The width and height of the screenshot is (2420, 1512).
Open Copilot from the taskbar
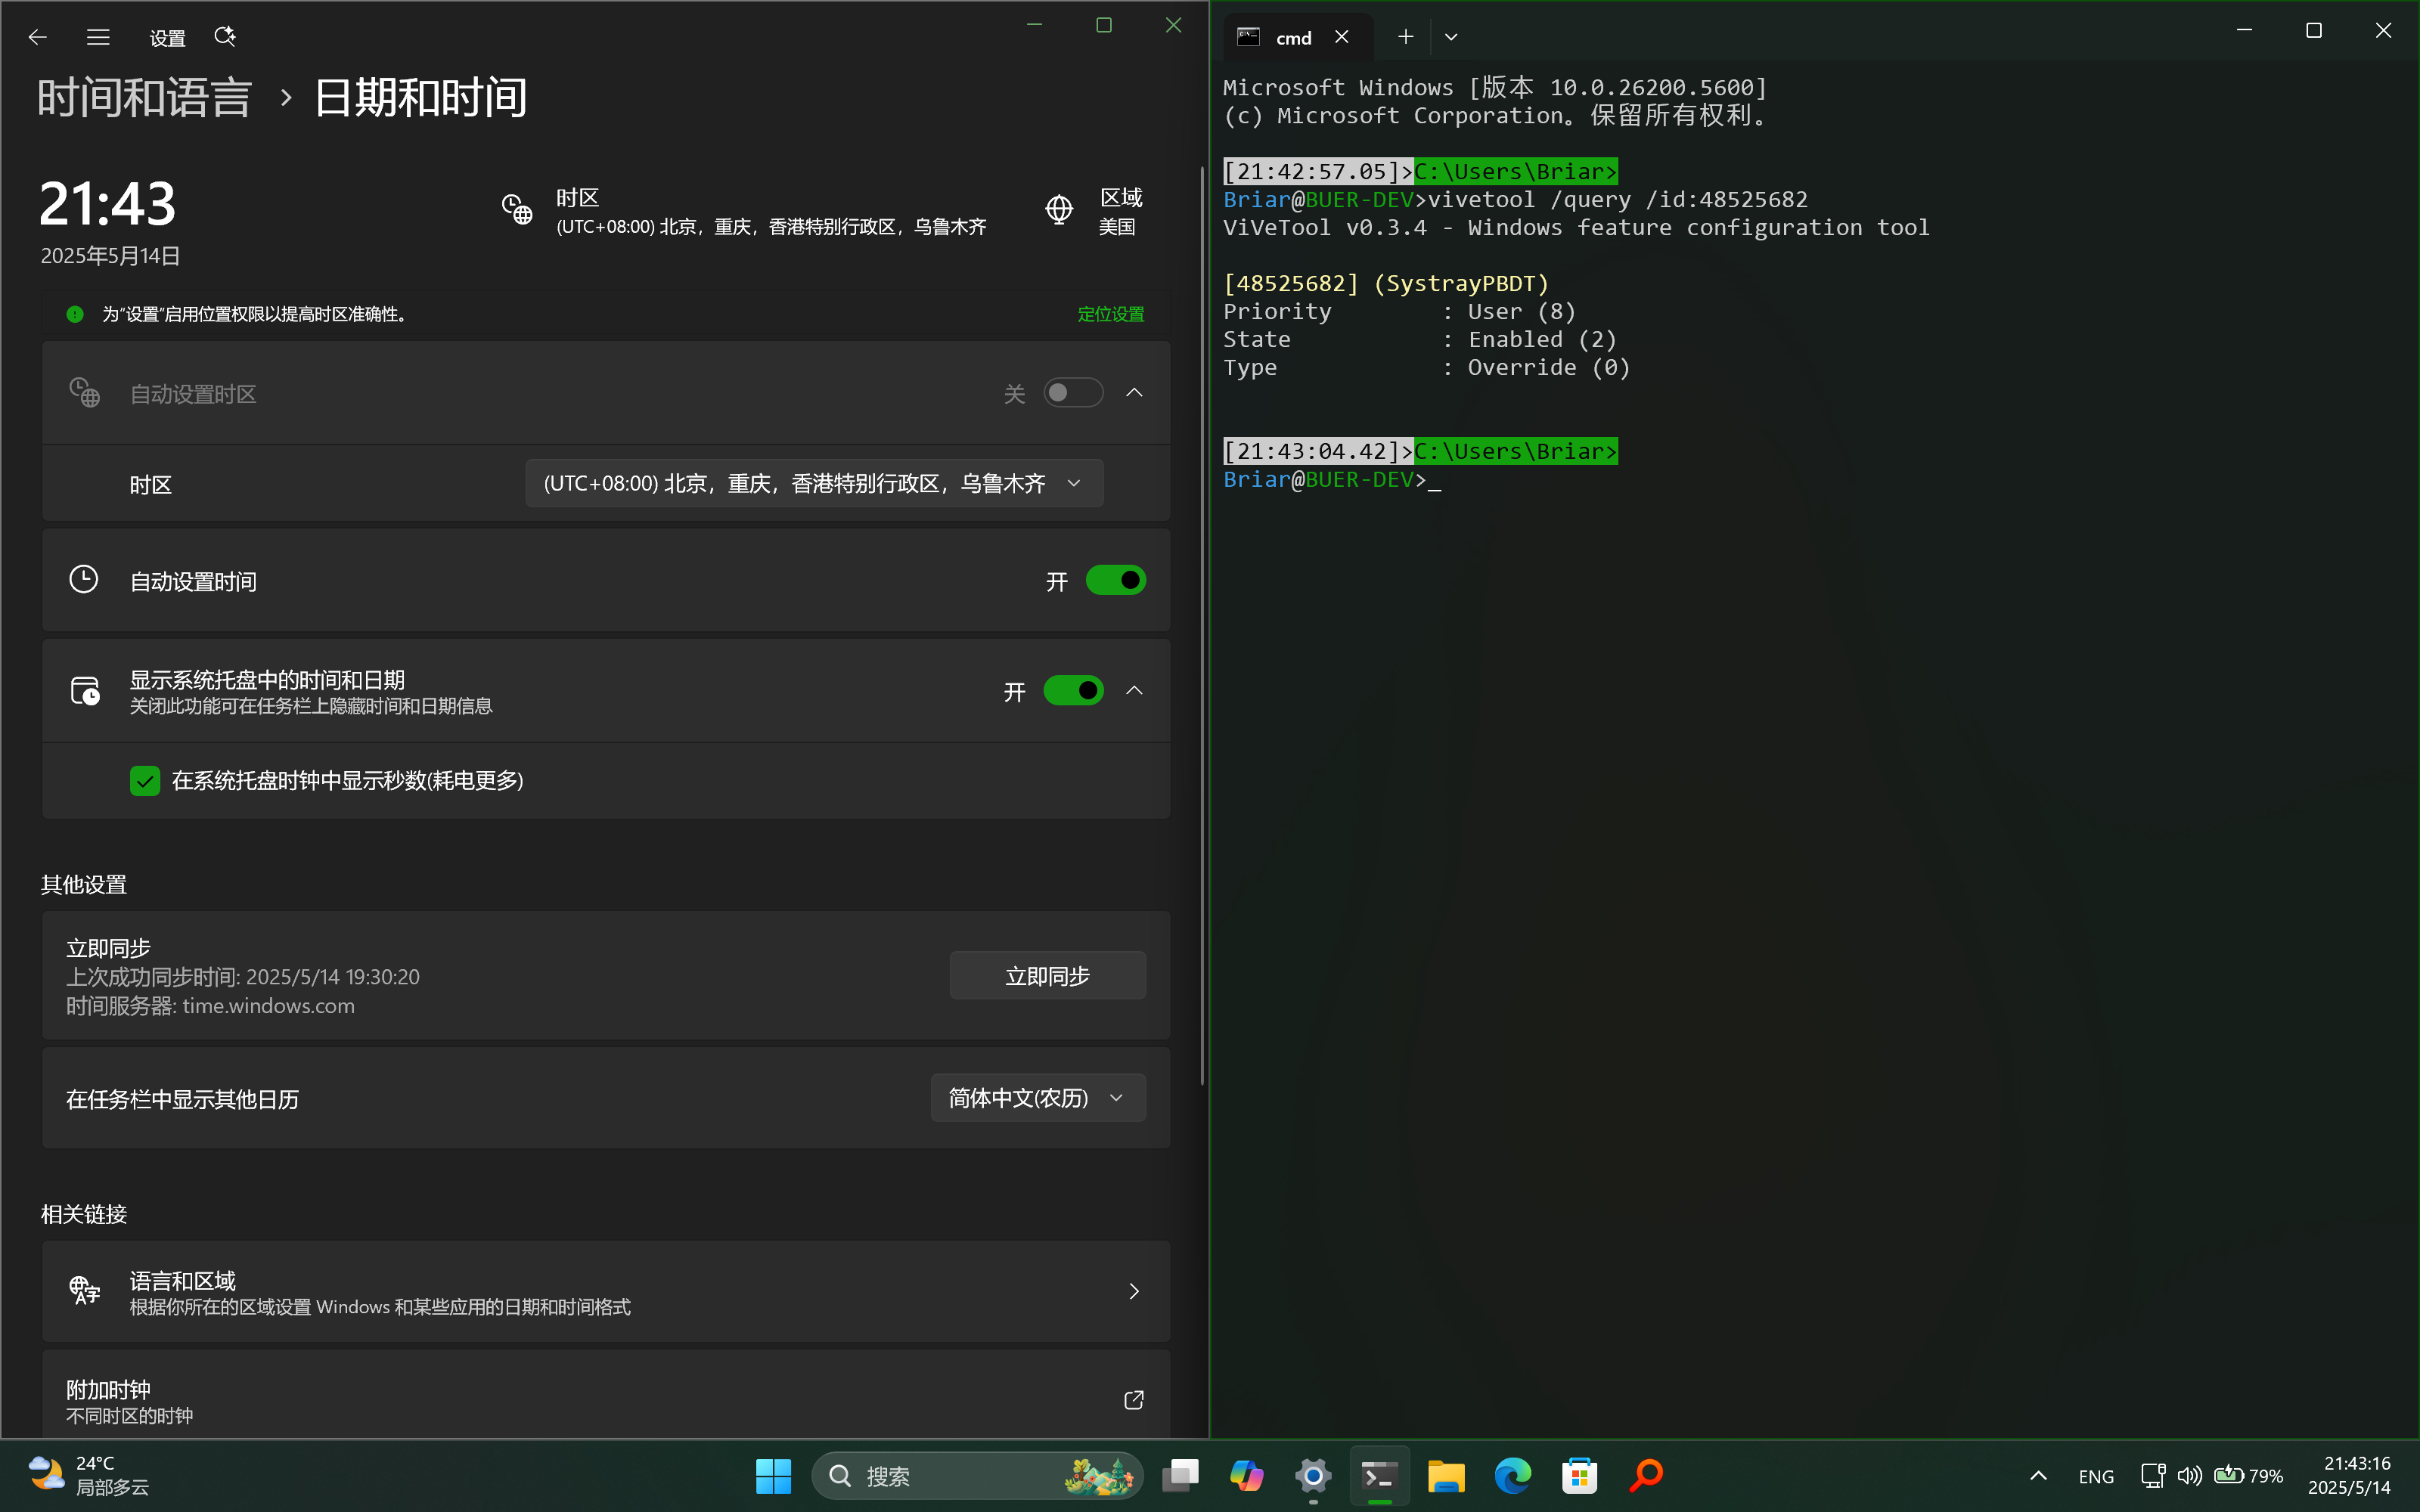coord(1246,1476)
